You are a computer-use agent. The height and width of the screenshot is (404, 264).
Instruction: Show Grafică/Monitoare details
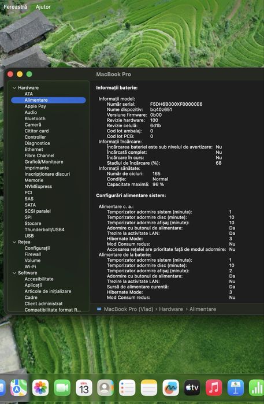(44, 162)
